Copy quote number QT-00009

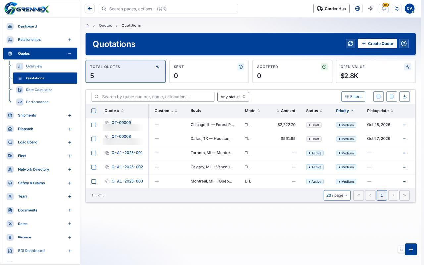click(x=107, y=123)
